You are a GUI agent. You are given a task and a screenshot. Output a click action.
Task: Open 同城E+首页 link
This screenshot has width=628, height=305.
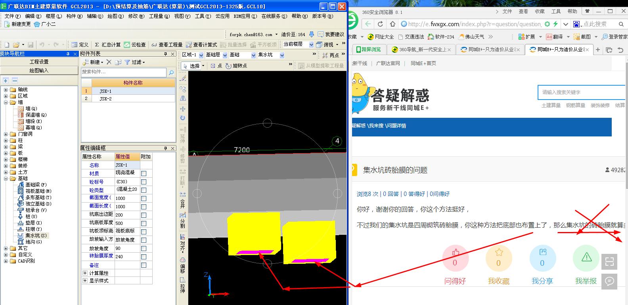pos(423,63)
